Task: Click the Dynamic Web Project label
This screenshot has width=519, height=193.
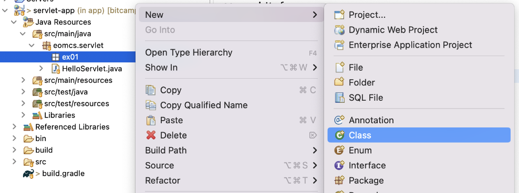Action: click(x=393, y=30)
